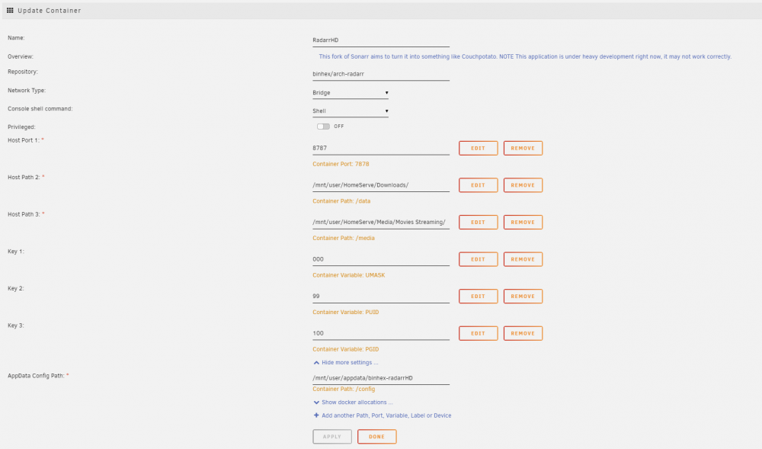This screenshot has height=449, width=762.
Task: Remove the Host Port 1 entry
Action: (523, 148)
